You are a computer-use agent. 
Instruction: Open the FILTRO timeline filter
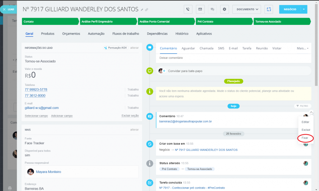pos(302,106)
